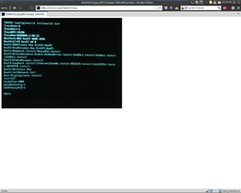Open the Firefox Menu button
This screenshot has height=193, width=241.
(x=4, y=8)
